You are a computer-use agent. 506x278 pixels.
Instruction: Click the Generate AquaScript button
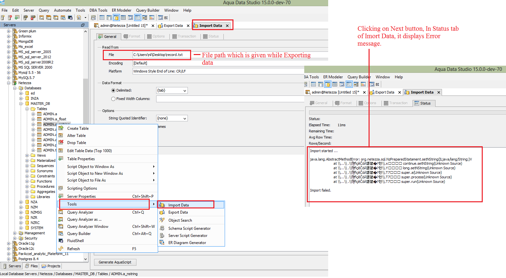pos(115,262)
